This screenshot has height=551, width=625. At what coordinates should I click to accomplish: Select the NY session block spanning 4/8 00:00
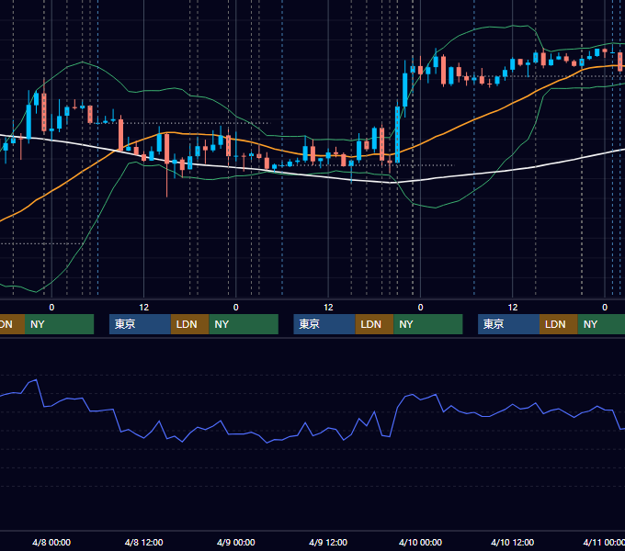(59, 324)
